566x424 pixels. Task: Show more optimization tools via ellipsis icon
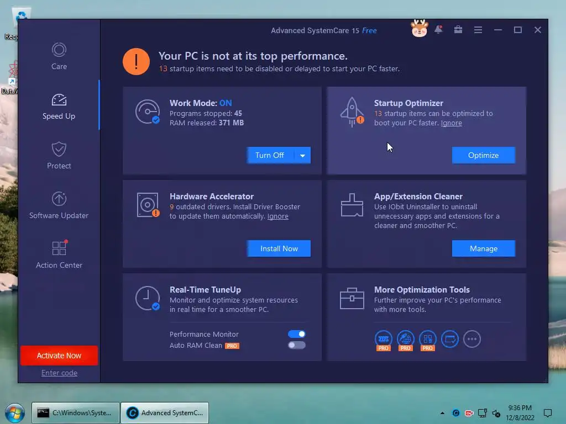(x=472, y=339)
